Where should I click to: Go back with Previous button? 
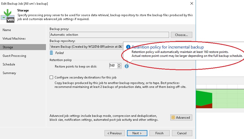(114, 133)
